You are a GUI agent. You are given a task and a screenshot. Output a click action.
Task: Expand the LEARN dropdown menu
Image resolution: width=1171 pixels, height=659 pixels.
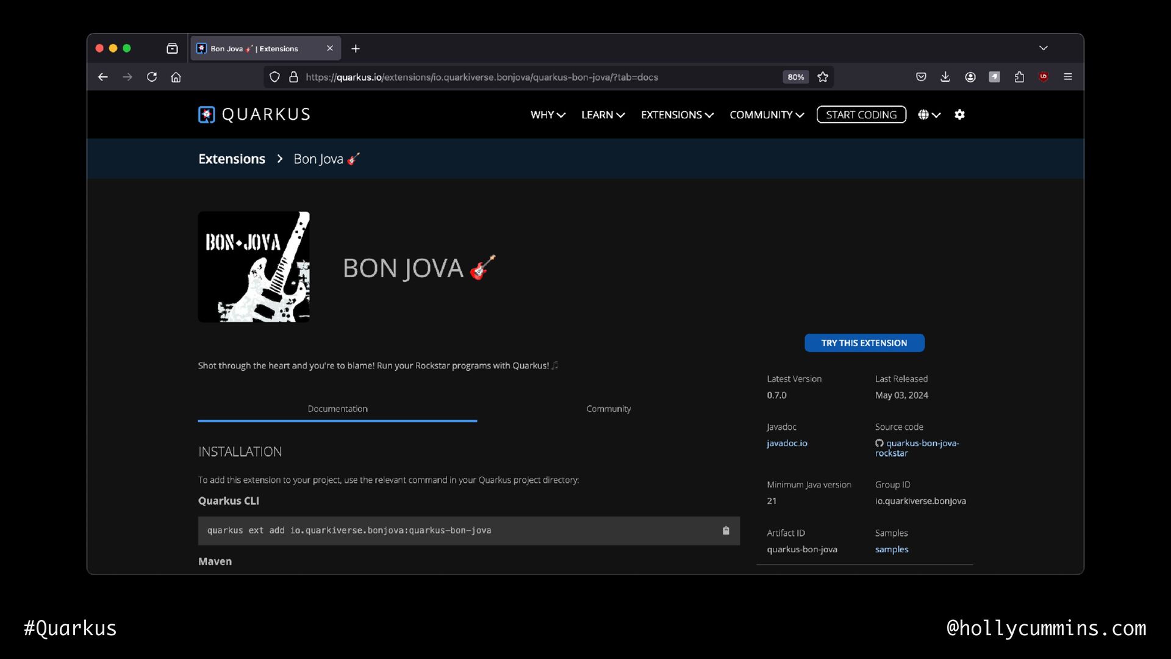(x=603, y=115)
